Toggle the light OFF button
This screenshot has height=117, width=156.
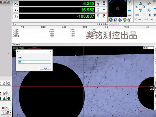[x=129, y=16]
